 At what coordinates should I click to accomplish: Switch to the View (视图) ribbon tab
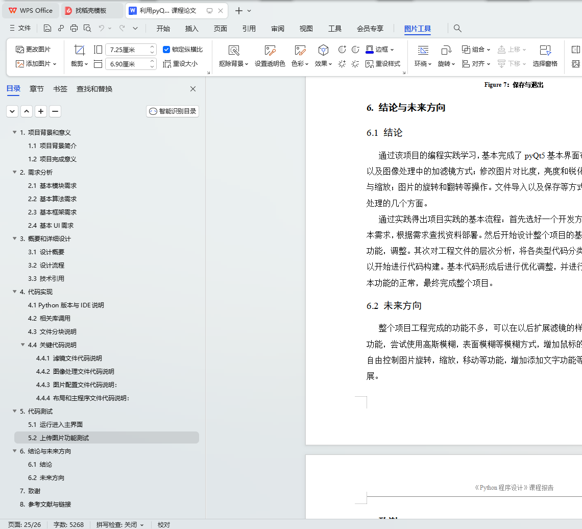306,29
